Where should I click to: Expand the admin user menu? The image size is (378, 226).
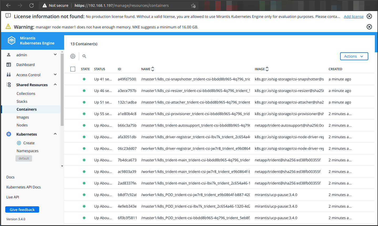click(x=55, y=54)
